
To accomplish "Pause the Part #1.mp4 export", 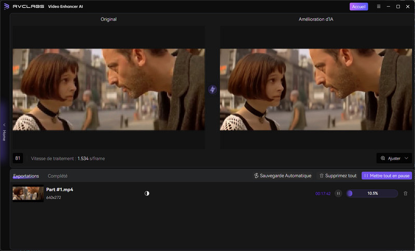I will 338,193.
